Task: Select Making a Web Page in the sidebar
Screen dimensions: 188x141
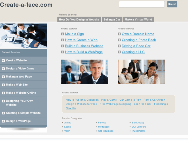Action: [23, 77]
